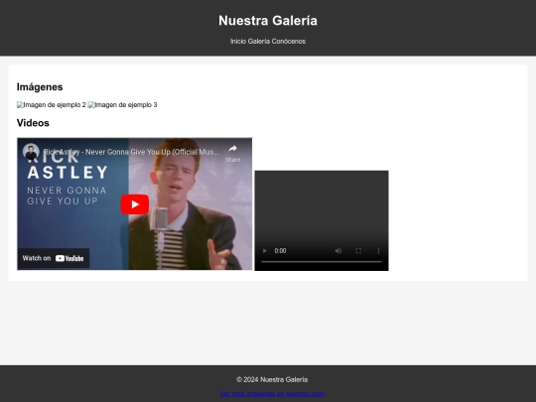This screenshot has width=536, height=402.
Task: Open the Rick Astley channel avatar
Action: click(x=31, y=152)
